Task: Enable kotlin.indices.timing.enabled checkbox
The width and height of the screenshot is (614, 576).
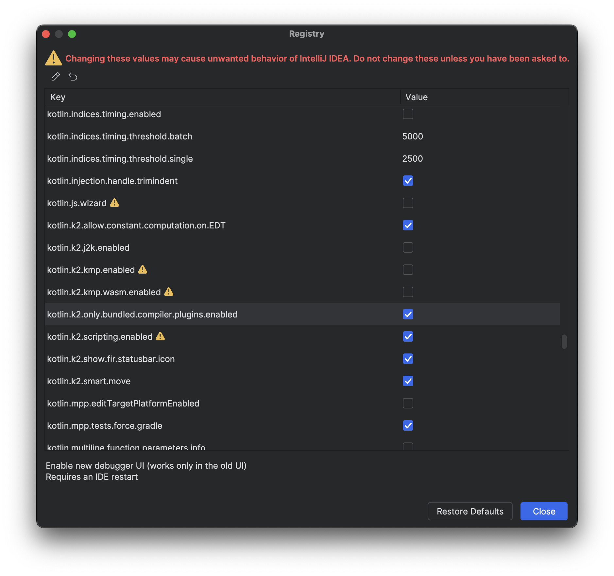Action: [x=408, y=114]
